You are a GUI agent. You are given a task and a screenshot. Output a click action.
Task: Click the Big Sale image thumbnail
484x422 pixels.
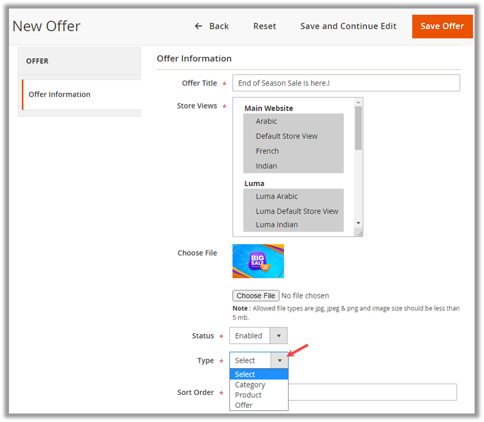pos(258,261)
